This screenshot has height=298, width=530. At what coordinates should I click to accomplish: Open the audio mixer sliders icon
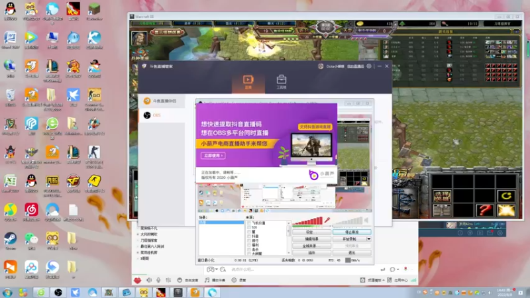tap(168, 280)
